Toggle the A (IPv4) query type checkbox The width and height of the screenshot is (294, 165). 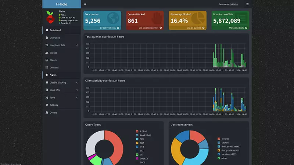[x=137, y=131]
